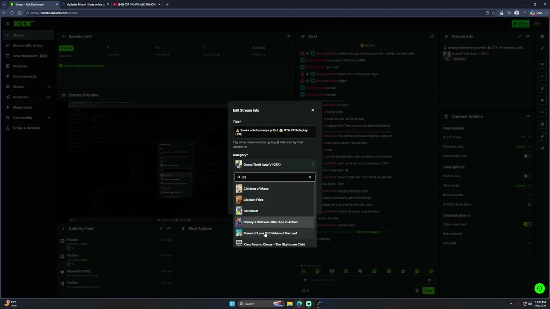Toggle the hamburger sidebar menu
This screenshot has height=309, width=550.
click(7, 24)
